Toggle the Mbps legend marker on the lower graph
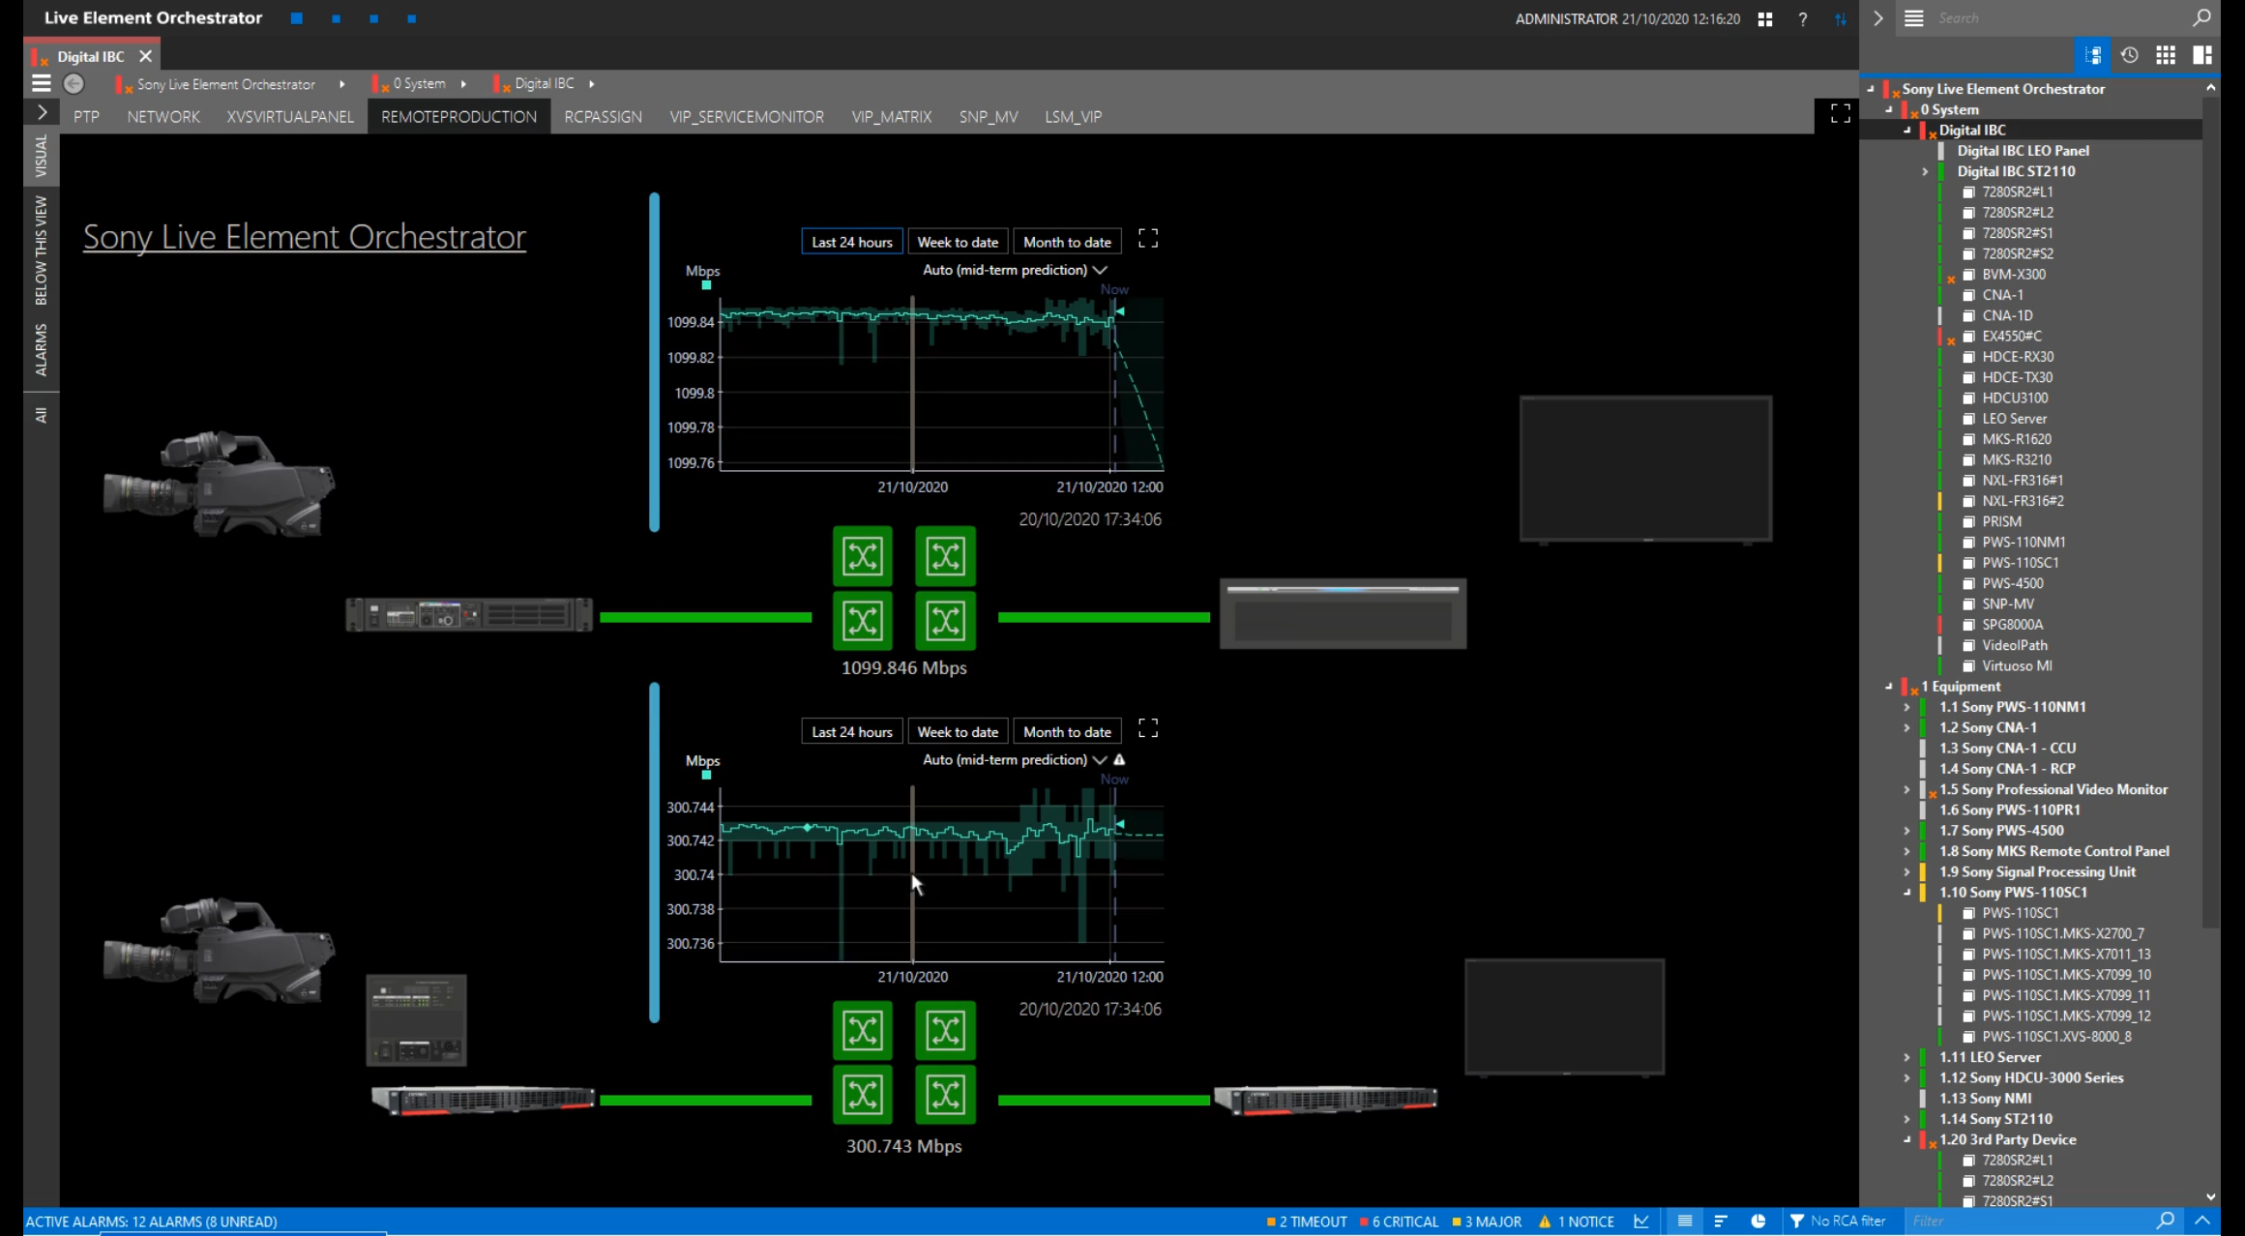2245x1236 pixels. (x=706, y=776)
